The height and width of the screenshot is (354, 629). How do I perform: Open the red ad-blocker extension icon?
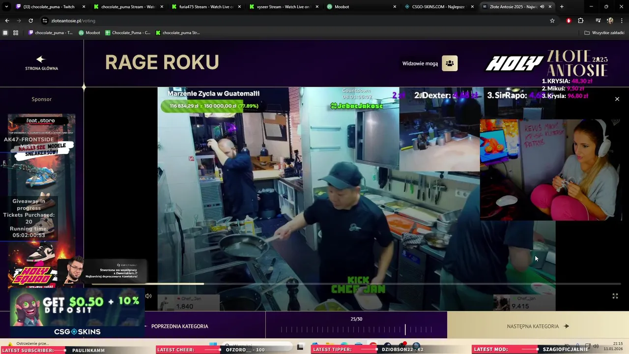coord(569,21)
